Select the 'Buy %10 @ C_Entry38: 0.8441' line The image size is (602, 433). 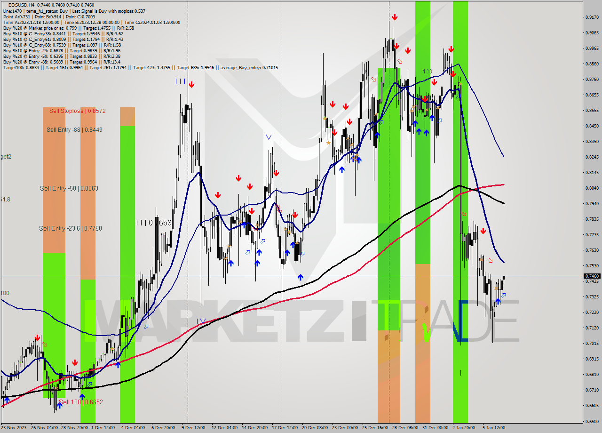click(x=63, y=33)
